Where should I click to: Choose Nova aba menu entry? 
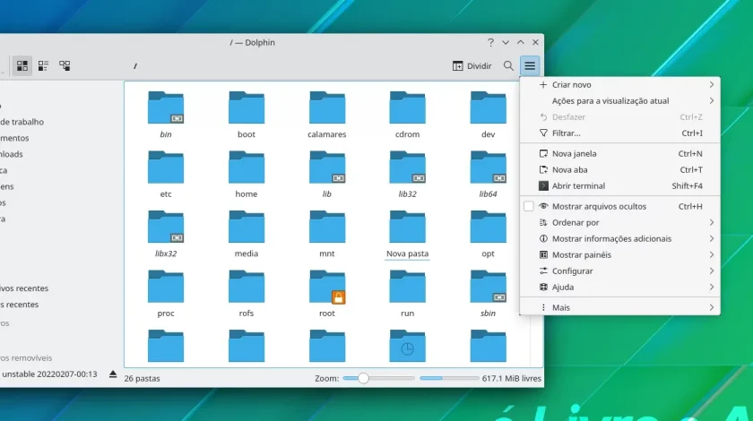pos(620,170)
